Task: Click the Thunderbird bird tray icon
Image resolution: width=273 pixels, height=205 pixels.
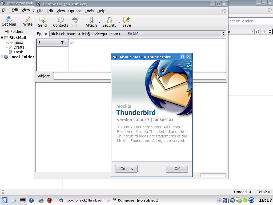Action: (x=251, y=200)
